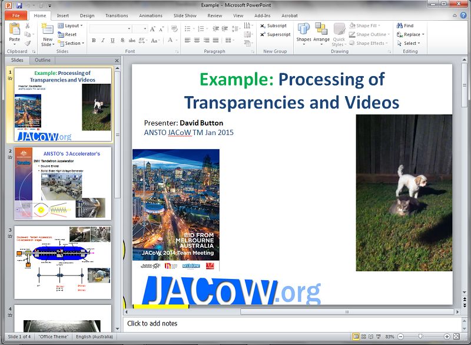Screen dimensions: 471x345
Task: Click the Find icon in Editing group
Action: click(x=405, y=26)
